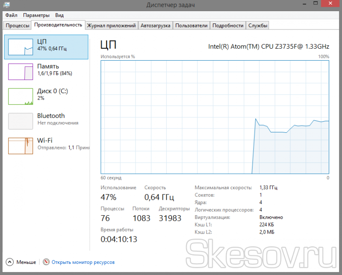Click the Меньше button label
342x275 pixels.
point(26,262)
